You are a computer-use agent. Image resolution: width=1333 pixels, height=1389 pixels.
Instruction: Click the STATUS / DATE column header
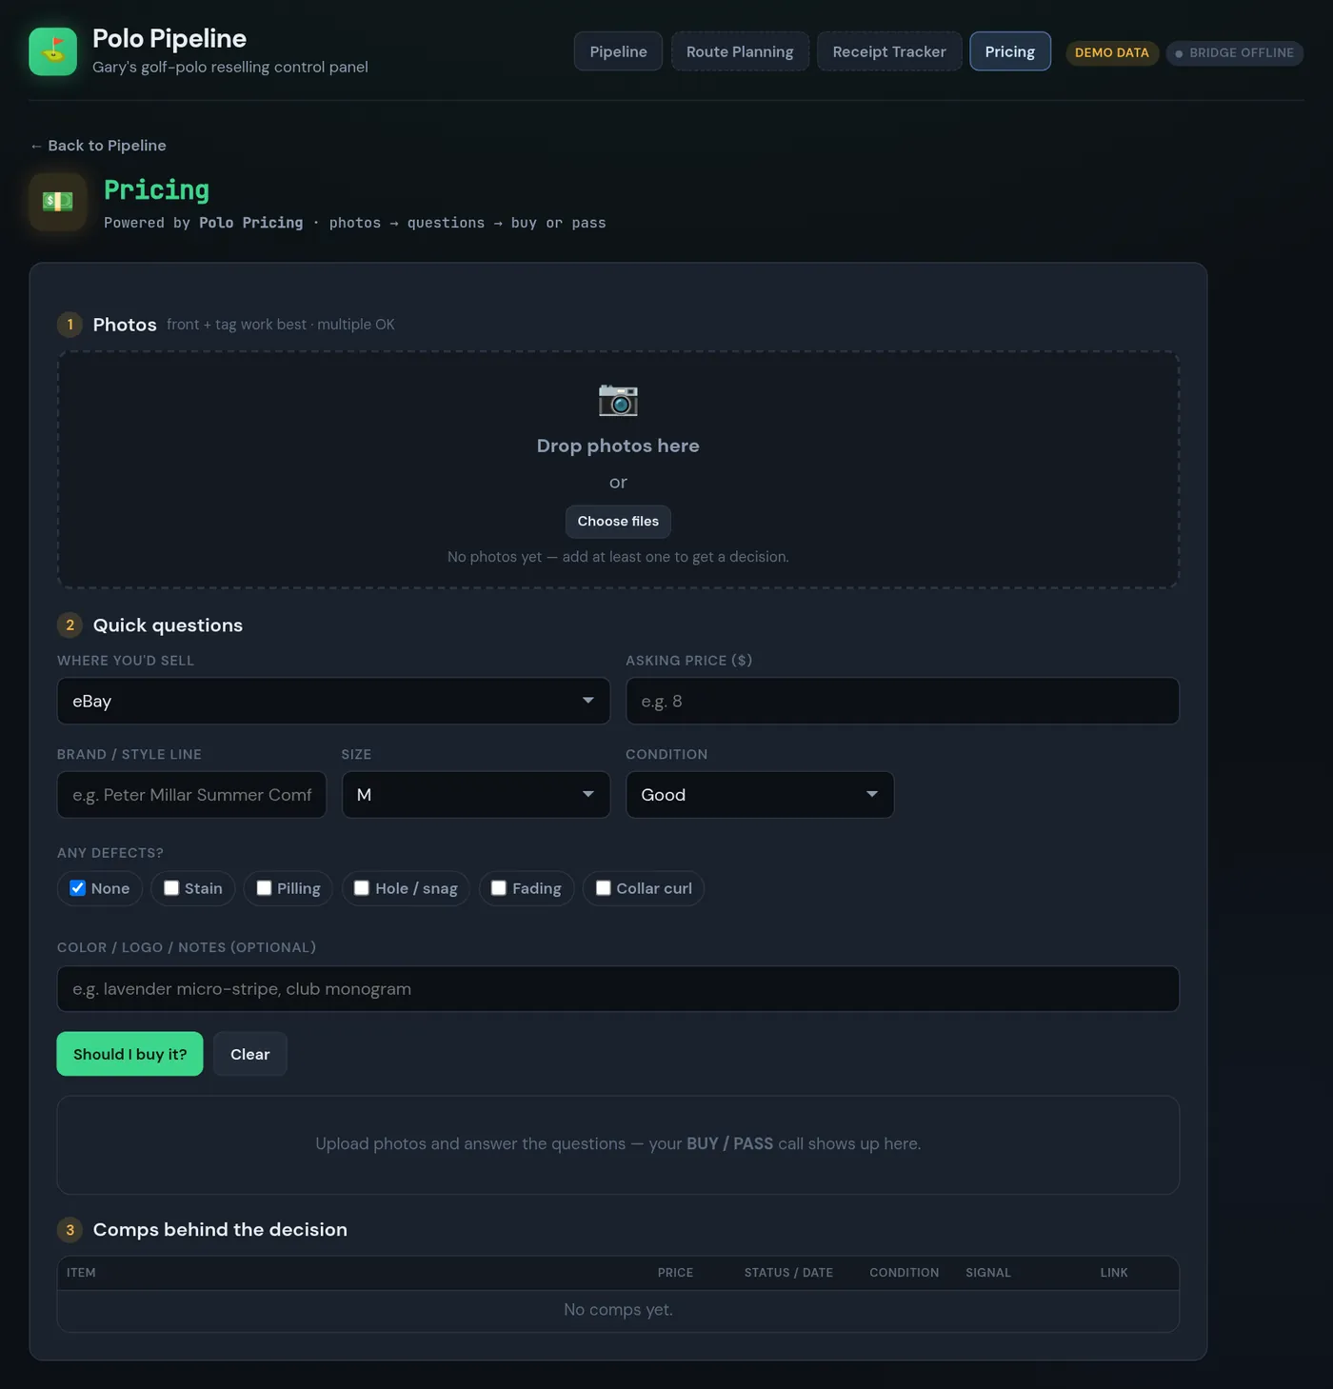788,1273
